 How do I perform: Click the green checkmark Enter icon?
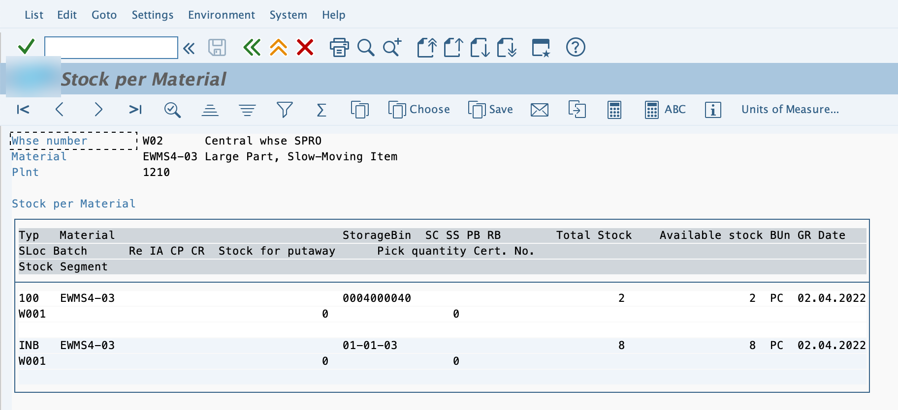pos(26,47)
